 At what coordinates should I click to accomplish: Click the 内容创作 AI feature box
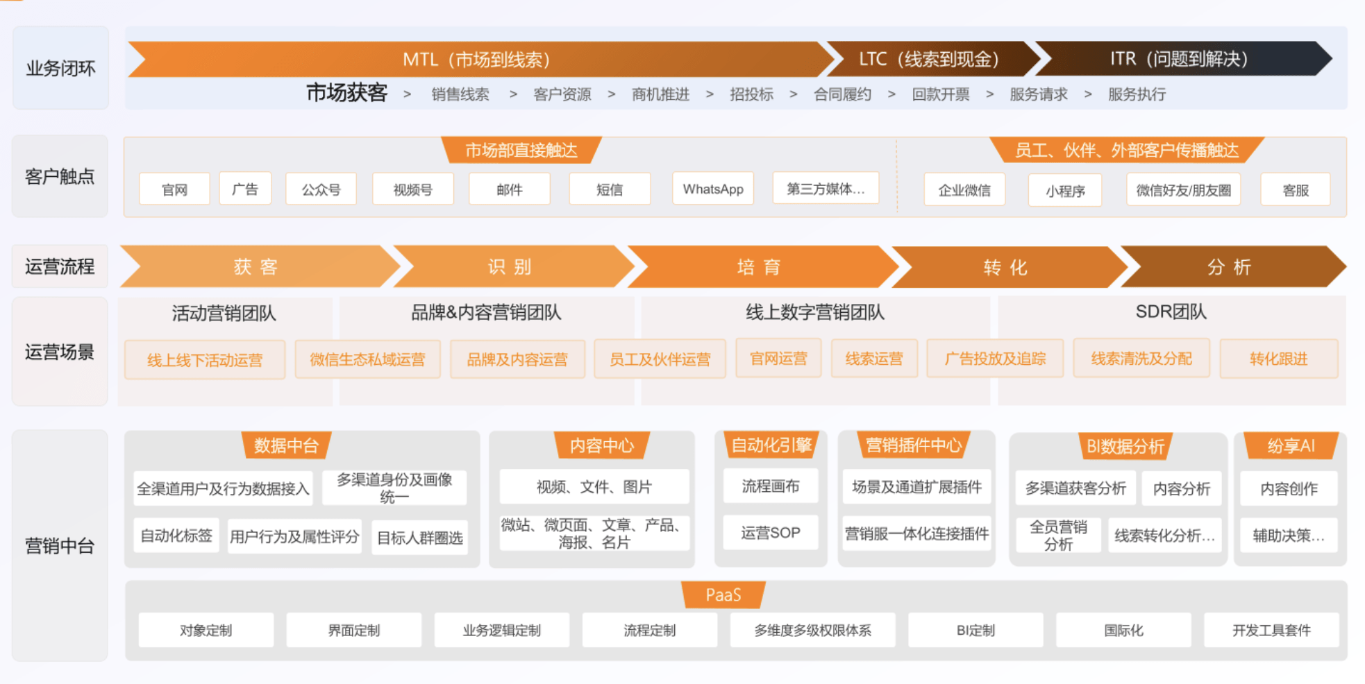(x=1289, y=488)
